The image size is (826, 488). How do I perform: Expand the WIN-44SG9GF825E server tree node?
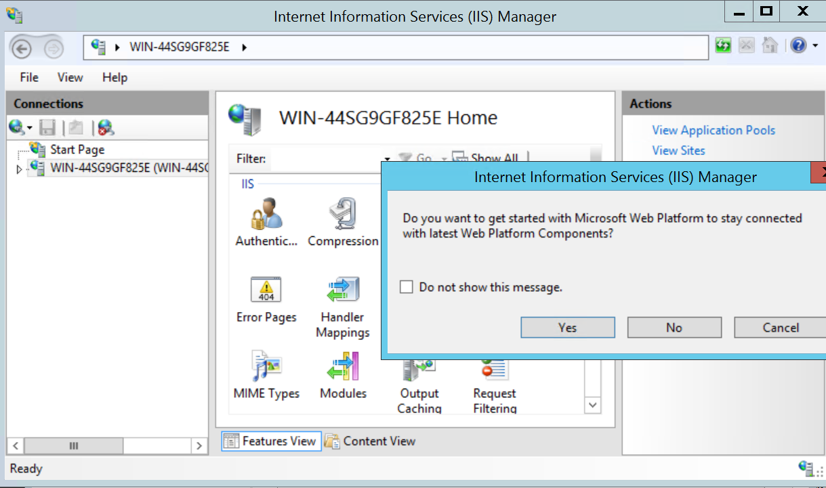pyautogui.click(x=19, y=169)
